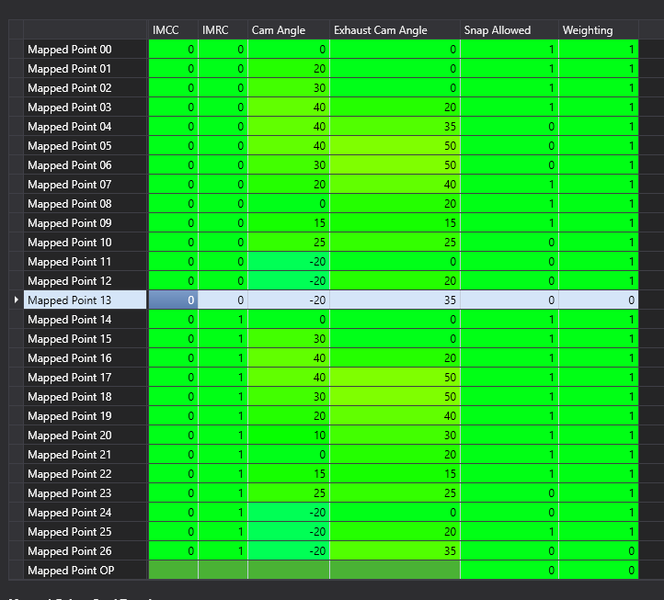Select the Mapped Point 14 row label
Image resolution: width=664 pixels, height=600 pixels.
[86, 320]
